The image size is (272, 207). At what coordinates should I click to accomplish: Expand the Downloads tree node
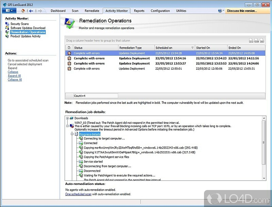point(68,118)
